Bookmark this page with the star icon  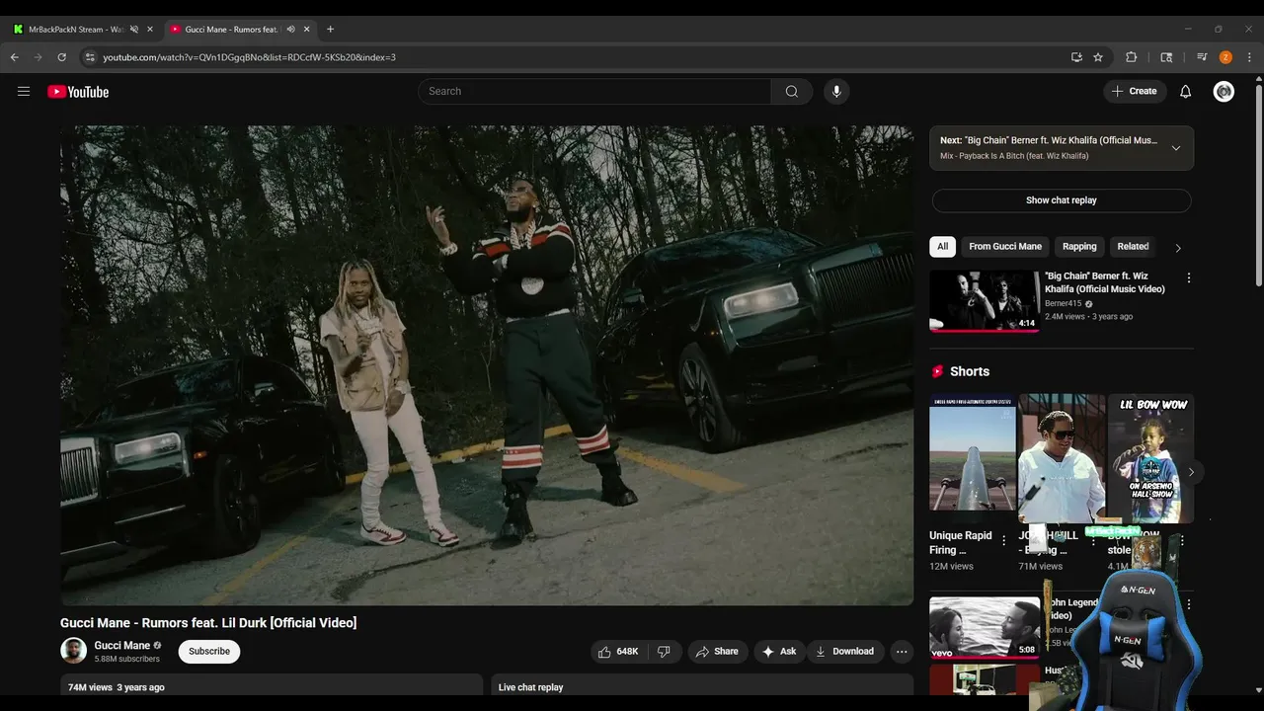tap(1098, 57)
